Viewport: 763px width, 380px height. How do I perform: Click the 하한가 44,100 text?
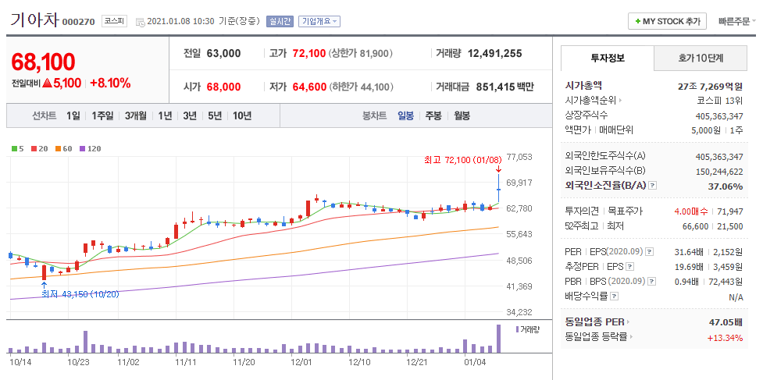(x=361, y=87)
